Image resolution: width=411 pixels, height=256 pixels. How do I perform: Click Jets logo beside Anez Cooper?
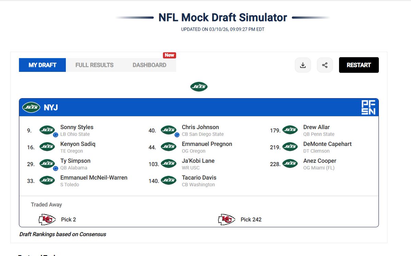coord(290,164)
